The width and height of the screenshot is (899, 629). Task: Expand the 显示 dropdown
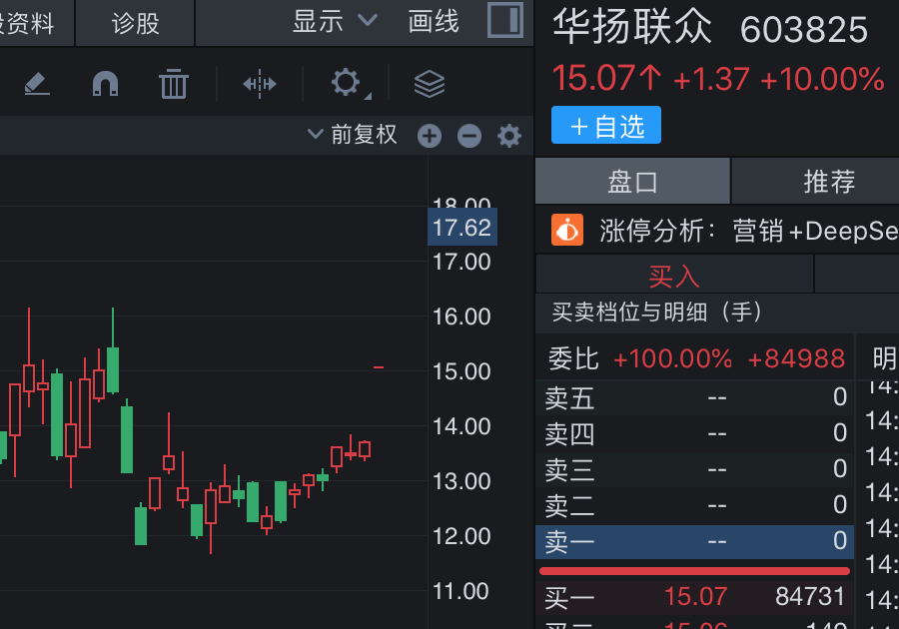pos(335,21)
